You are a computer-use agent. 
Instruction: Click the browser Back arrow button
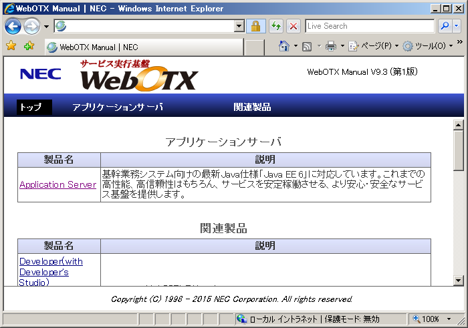(x=13, y=26)
